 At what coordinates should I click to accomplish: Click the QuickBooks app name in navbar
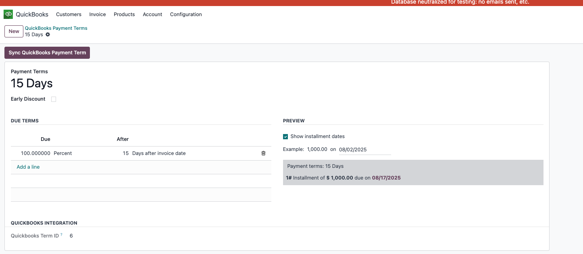coord(32,14)
